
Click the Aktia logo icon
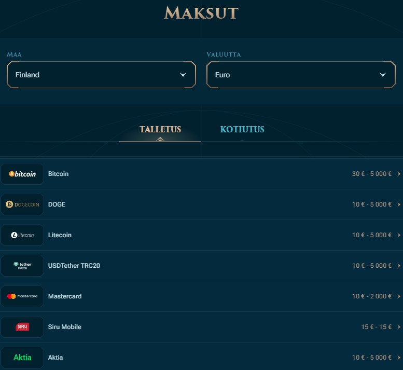click(22, 358)
